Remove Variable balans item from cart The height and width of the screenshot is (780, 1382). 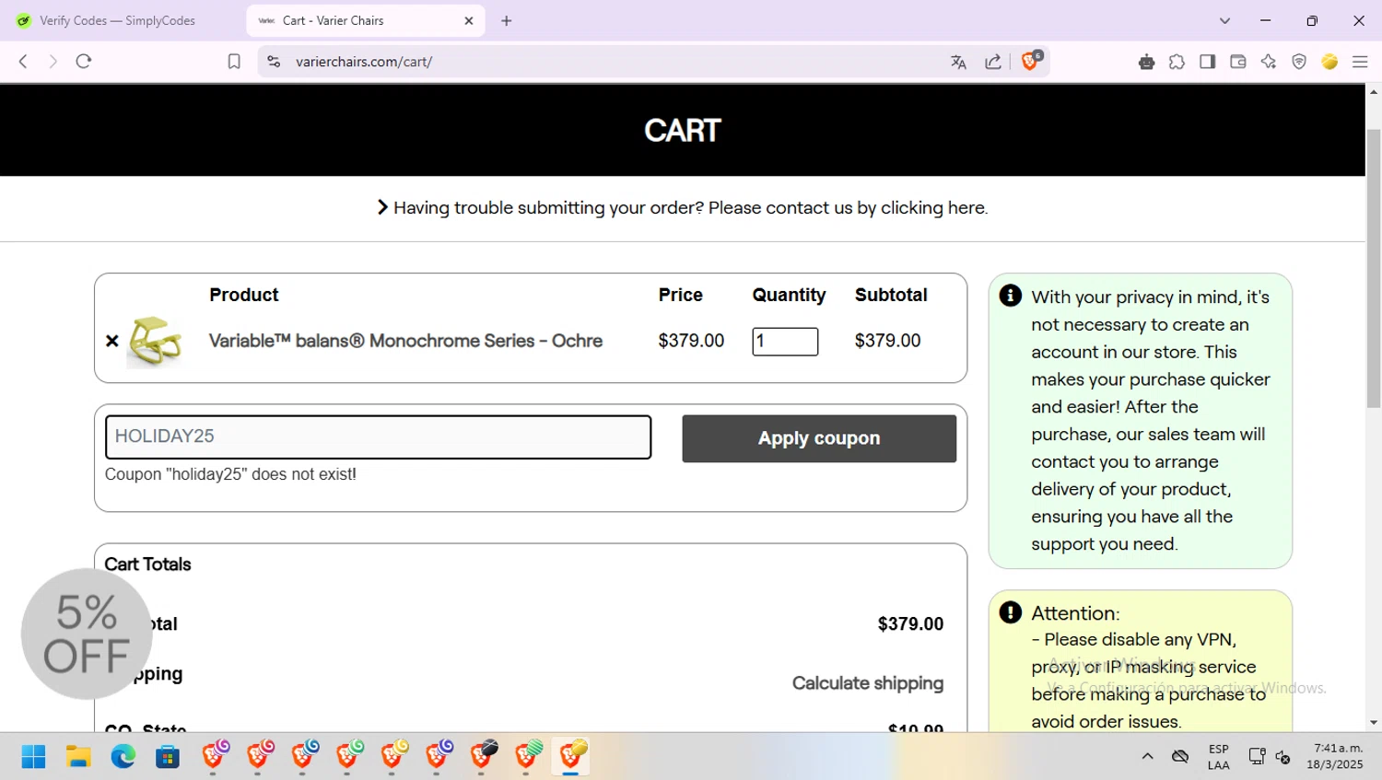pyautogui.click(x=112, y=341)
